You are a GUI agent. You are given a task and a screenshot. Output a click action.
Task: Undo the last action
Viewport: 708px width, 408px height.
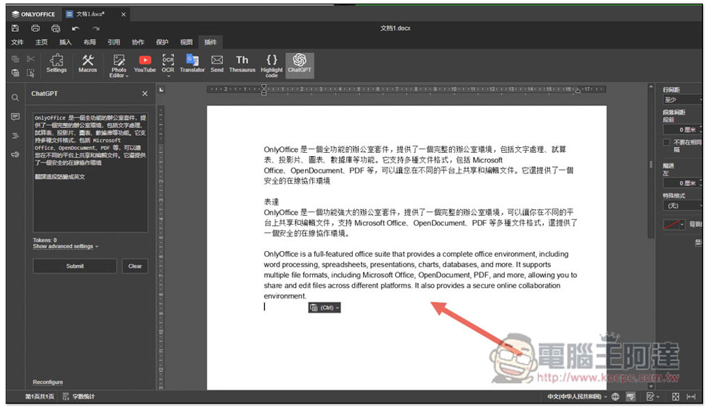pos(76,28)
